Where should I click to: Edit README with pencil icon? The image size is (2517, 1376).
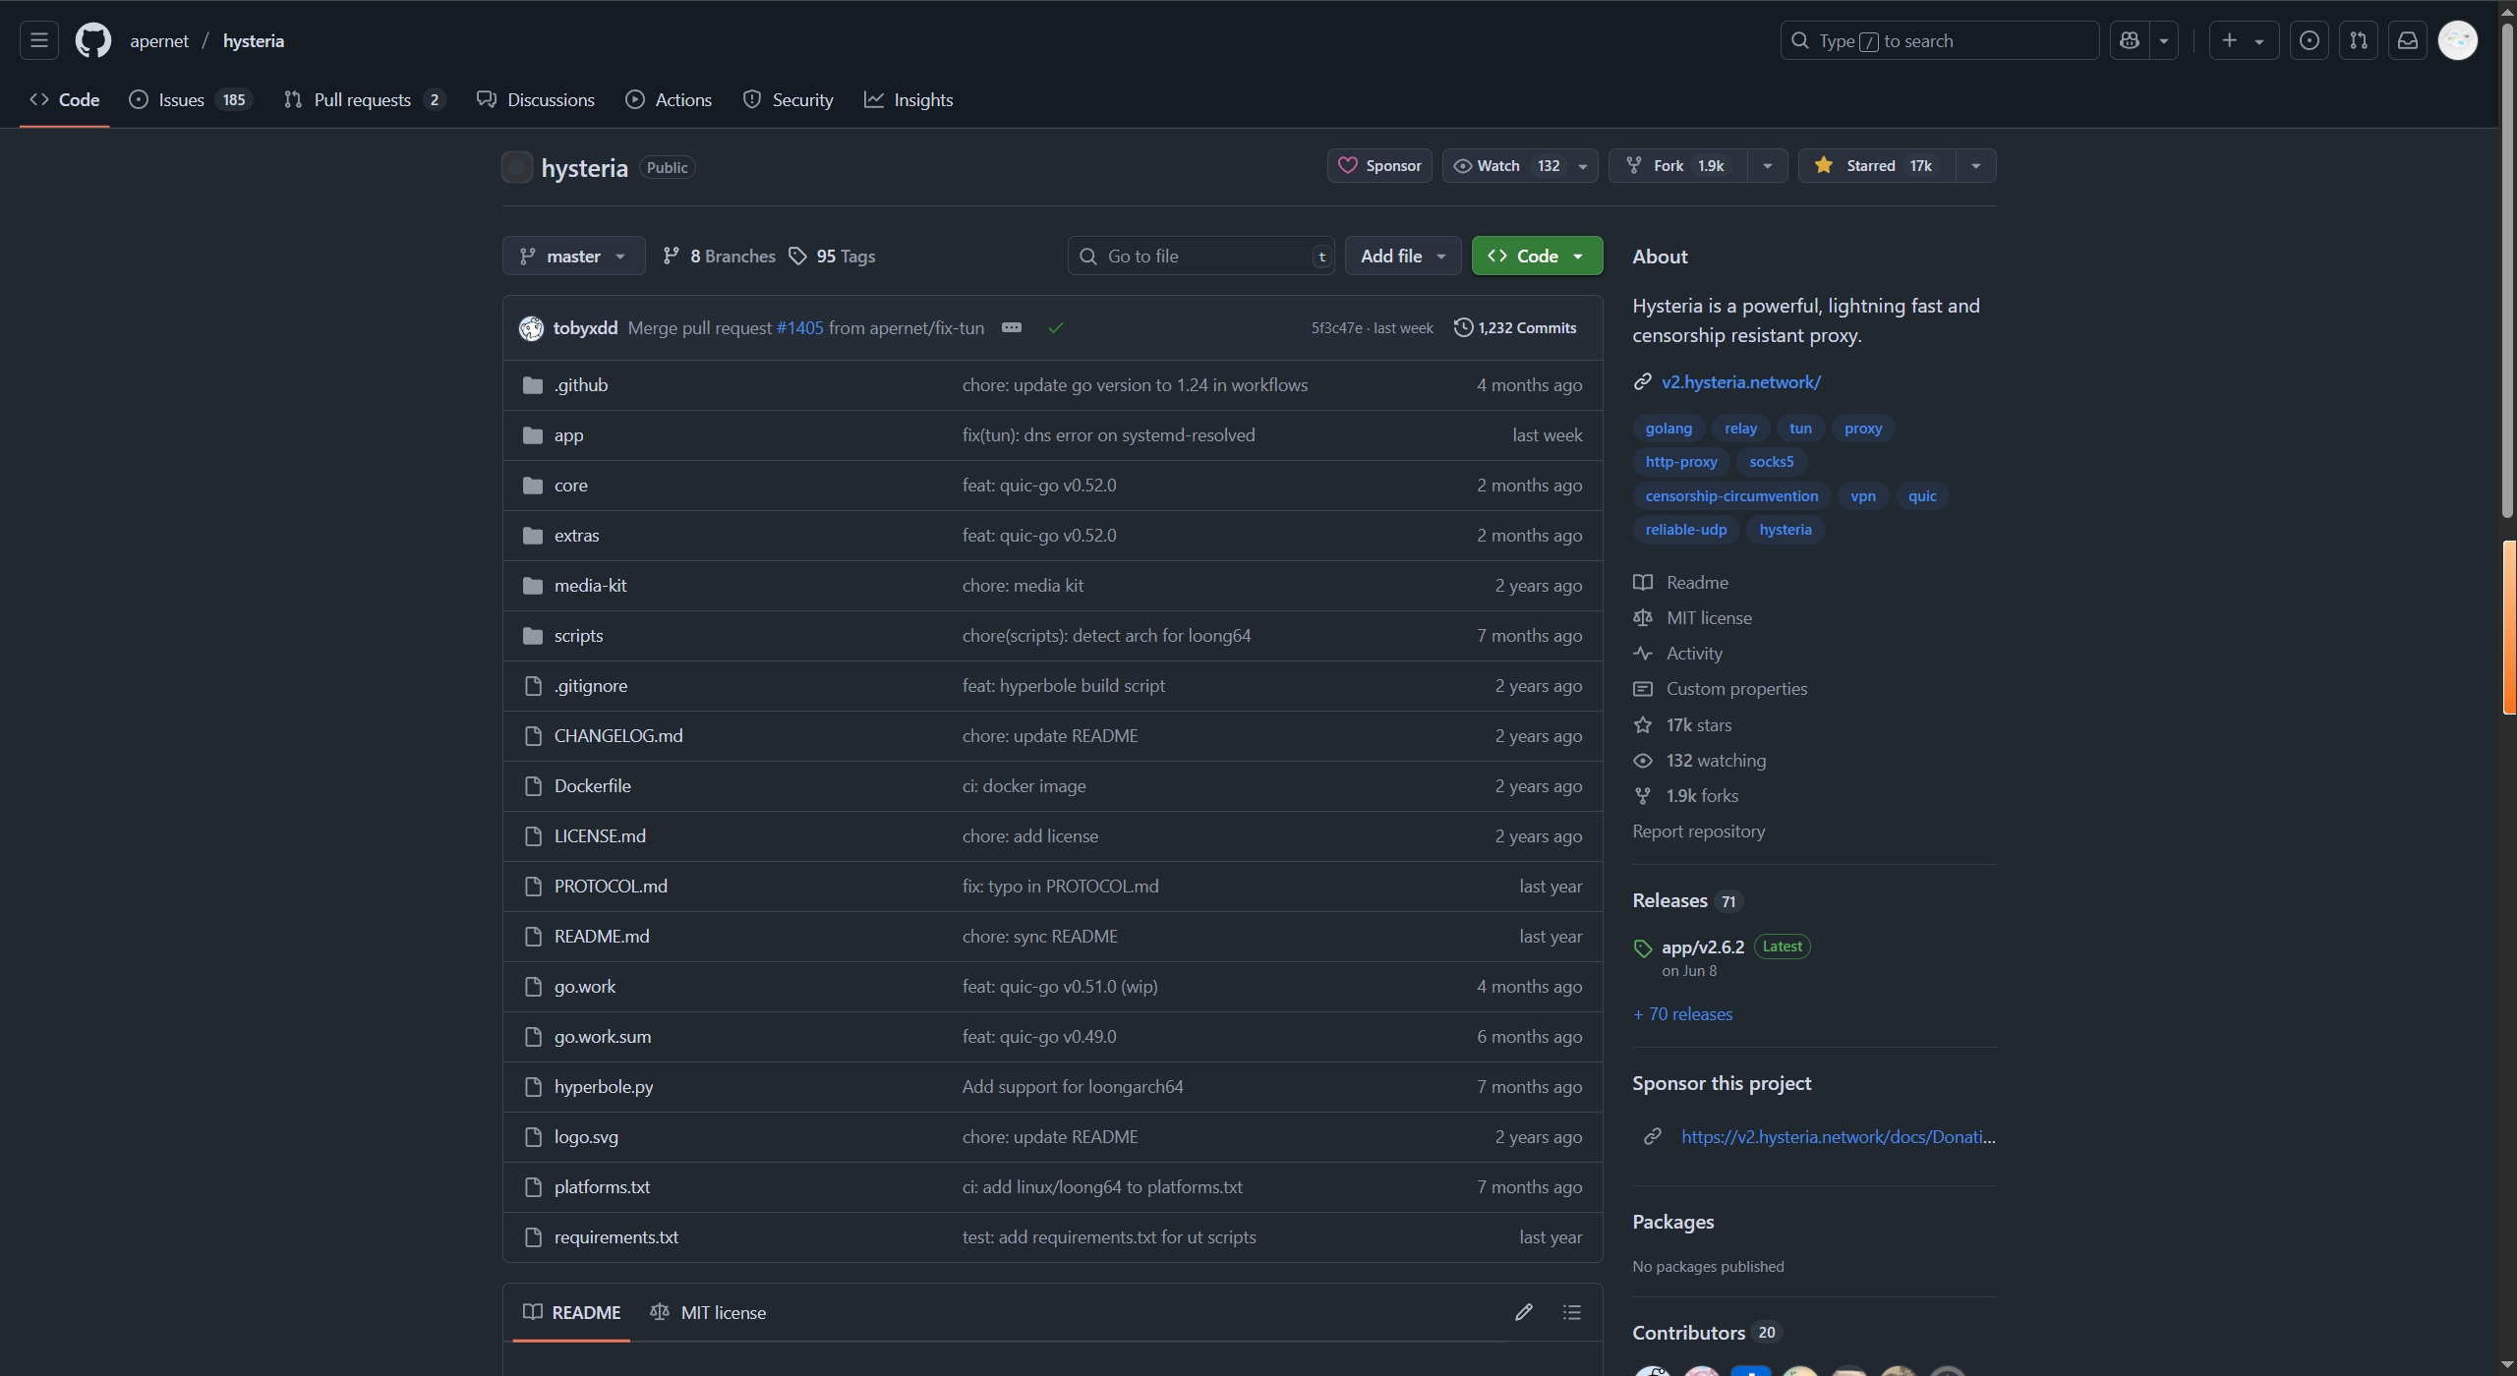(1523, 1312)
